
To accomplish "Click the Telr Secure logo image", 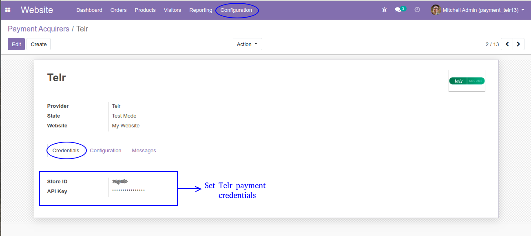I will [467, 81].
